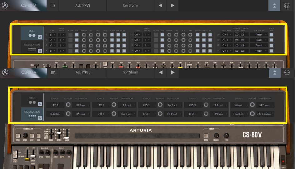Click the VOL knob of voice 1

click(x=98, y=35)
